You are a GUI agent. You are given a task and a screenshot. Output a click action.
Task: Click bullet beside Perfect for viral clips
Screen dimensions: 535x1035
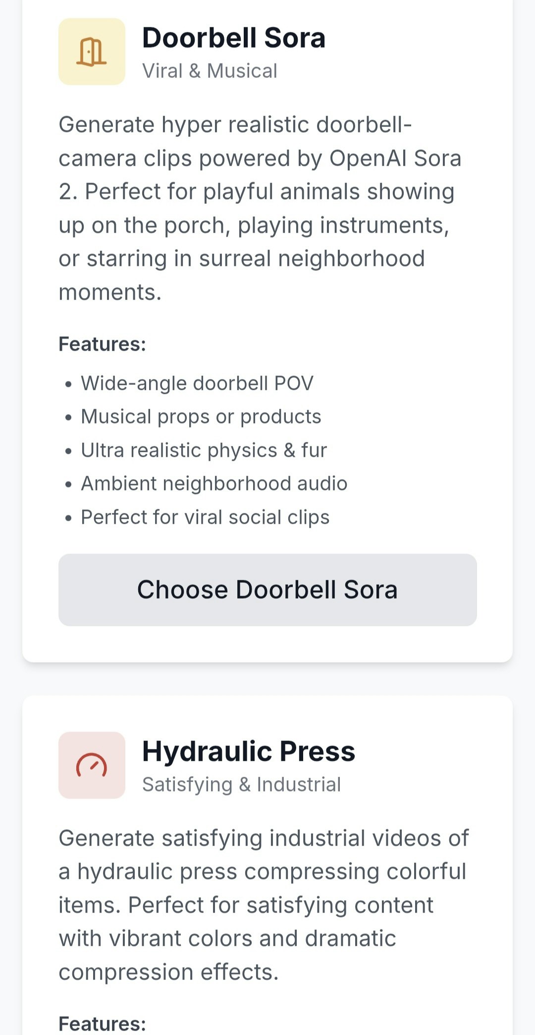68,518
